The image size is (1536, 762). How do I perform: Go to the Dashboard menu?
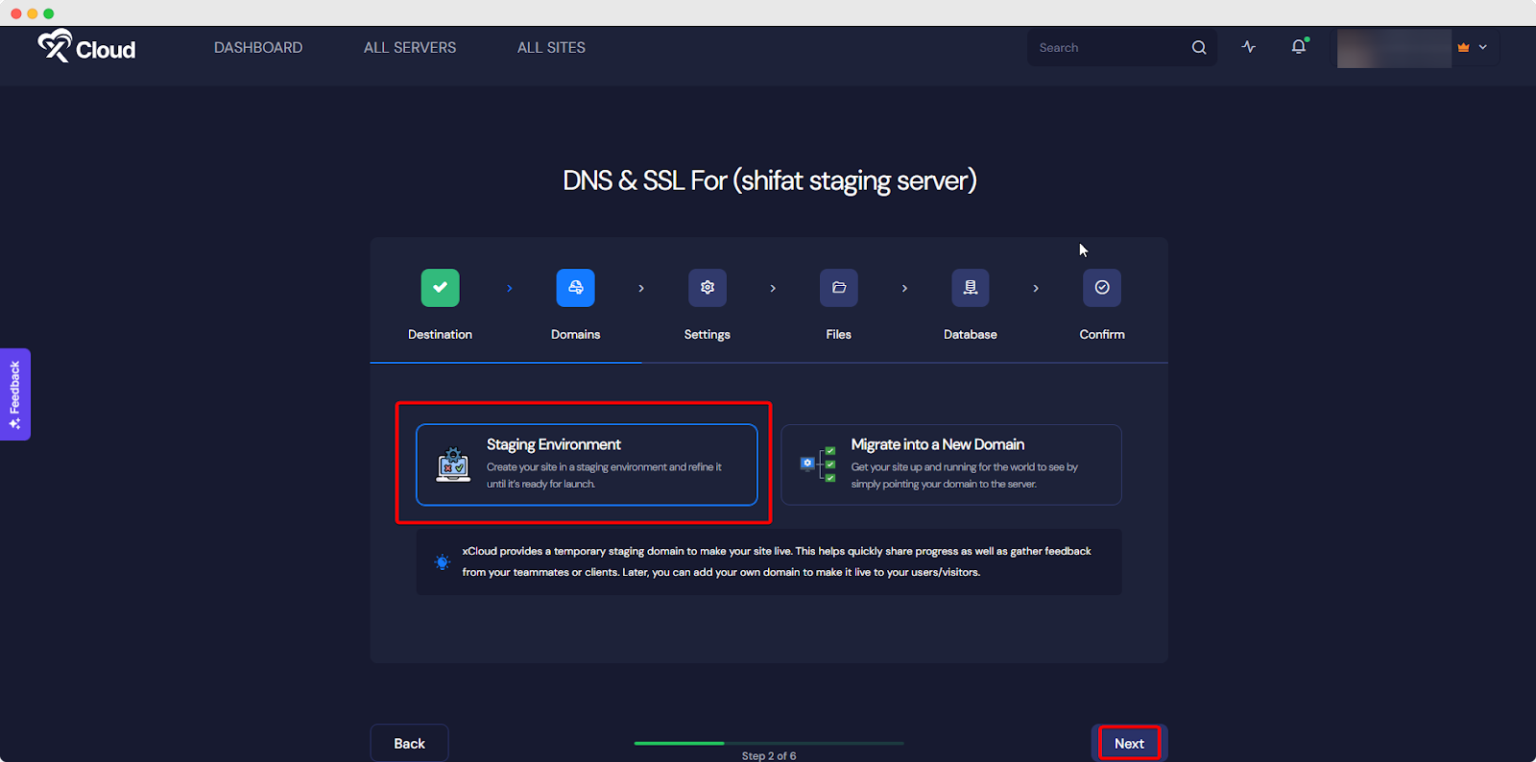pos(258,48)
